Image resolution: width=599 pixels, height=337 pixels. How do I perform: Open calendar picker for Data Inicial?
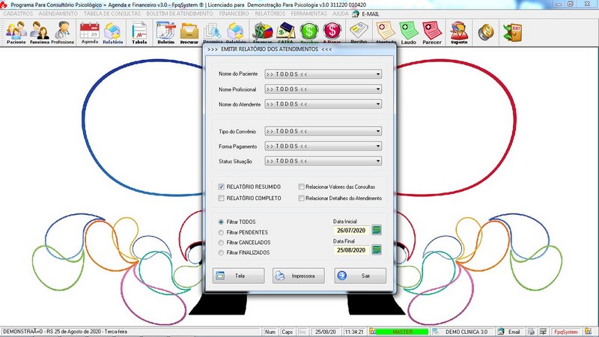coord(377,231)
